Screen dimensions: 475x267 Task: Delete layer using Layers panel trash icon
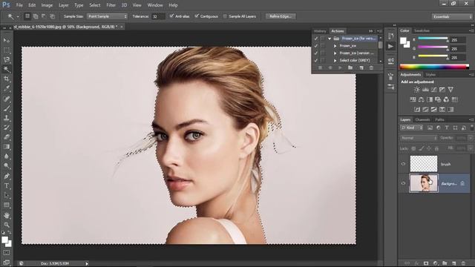tap(463, 263)
